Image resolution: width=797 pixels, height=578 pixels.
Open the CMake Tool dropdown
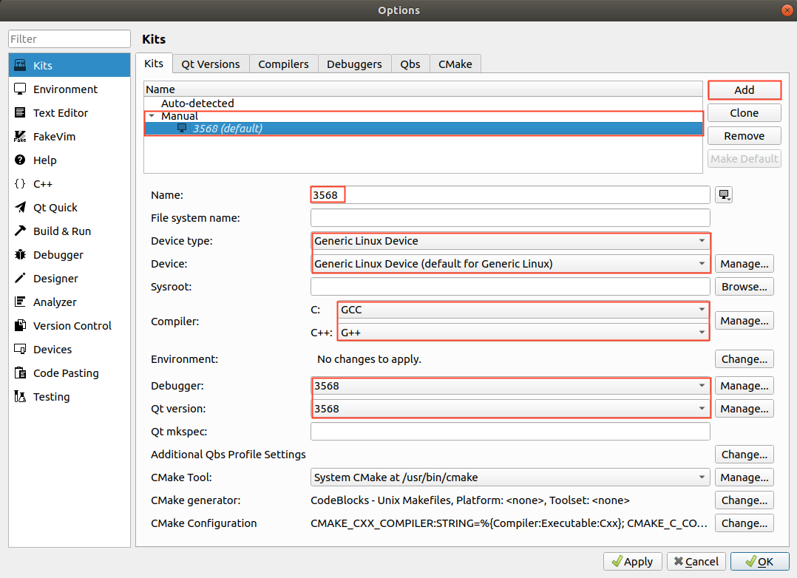pos(510,477)
